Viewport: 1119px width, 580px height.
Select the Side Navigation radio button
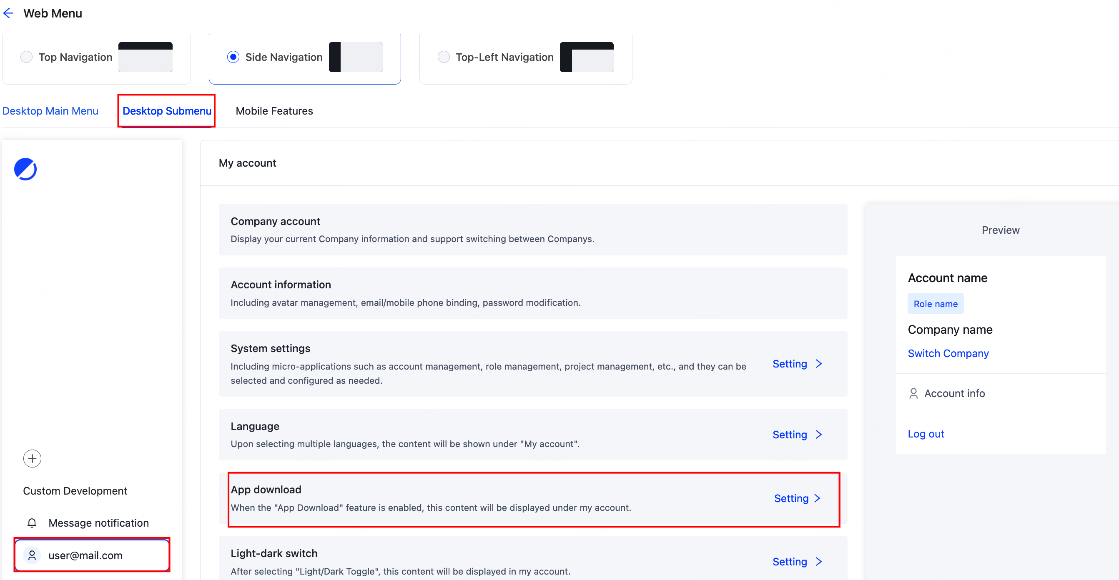pyautogui.click(x=233, y=57)
